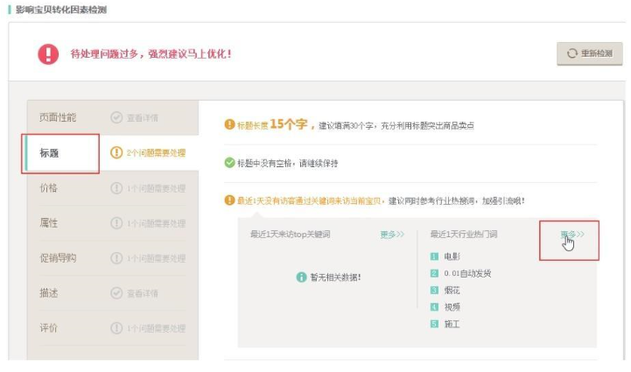631x372 pixels.
Task: Open the 评价 section
Action: 49,328
